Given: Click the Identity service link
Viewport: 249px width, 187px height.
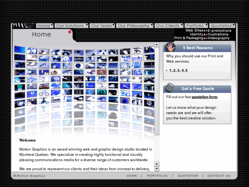Looking at the screenshot, I should [197, 34].
